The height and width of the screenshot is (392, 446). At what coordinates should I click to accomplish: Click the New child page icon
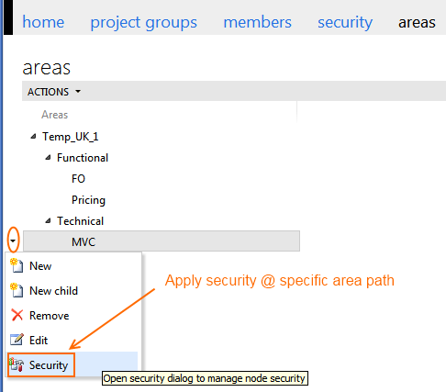point(17,290)
